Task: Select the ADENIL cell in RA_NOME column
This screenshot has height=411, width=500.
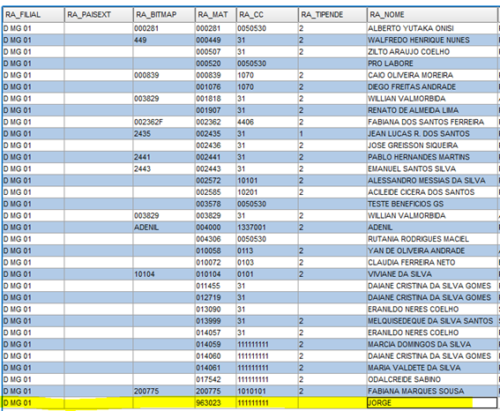Action: [x=432, y=228]
